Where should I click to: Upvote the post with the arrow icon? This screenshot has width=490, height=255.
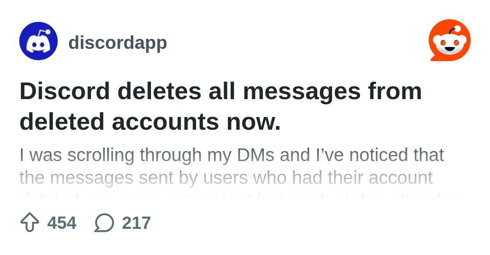[x=30, y=222]
